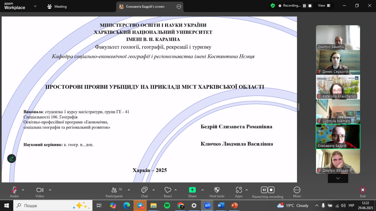Click the Video camera icon
This screenshot has width=376, height=211.
[40, 190]
